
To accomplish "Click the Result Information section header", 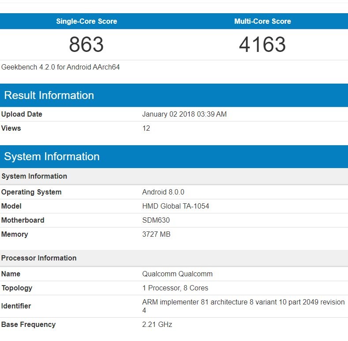I will pyautogui.click(x=174, y=95).
